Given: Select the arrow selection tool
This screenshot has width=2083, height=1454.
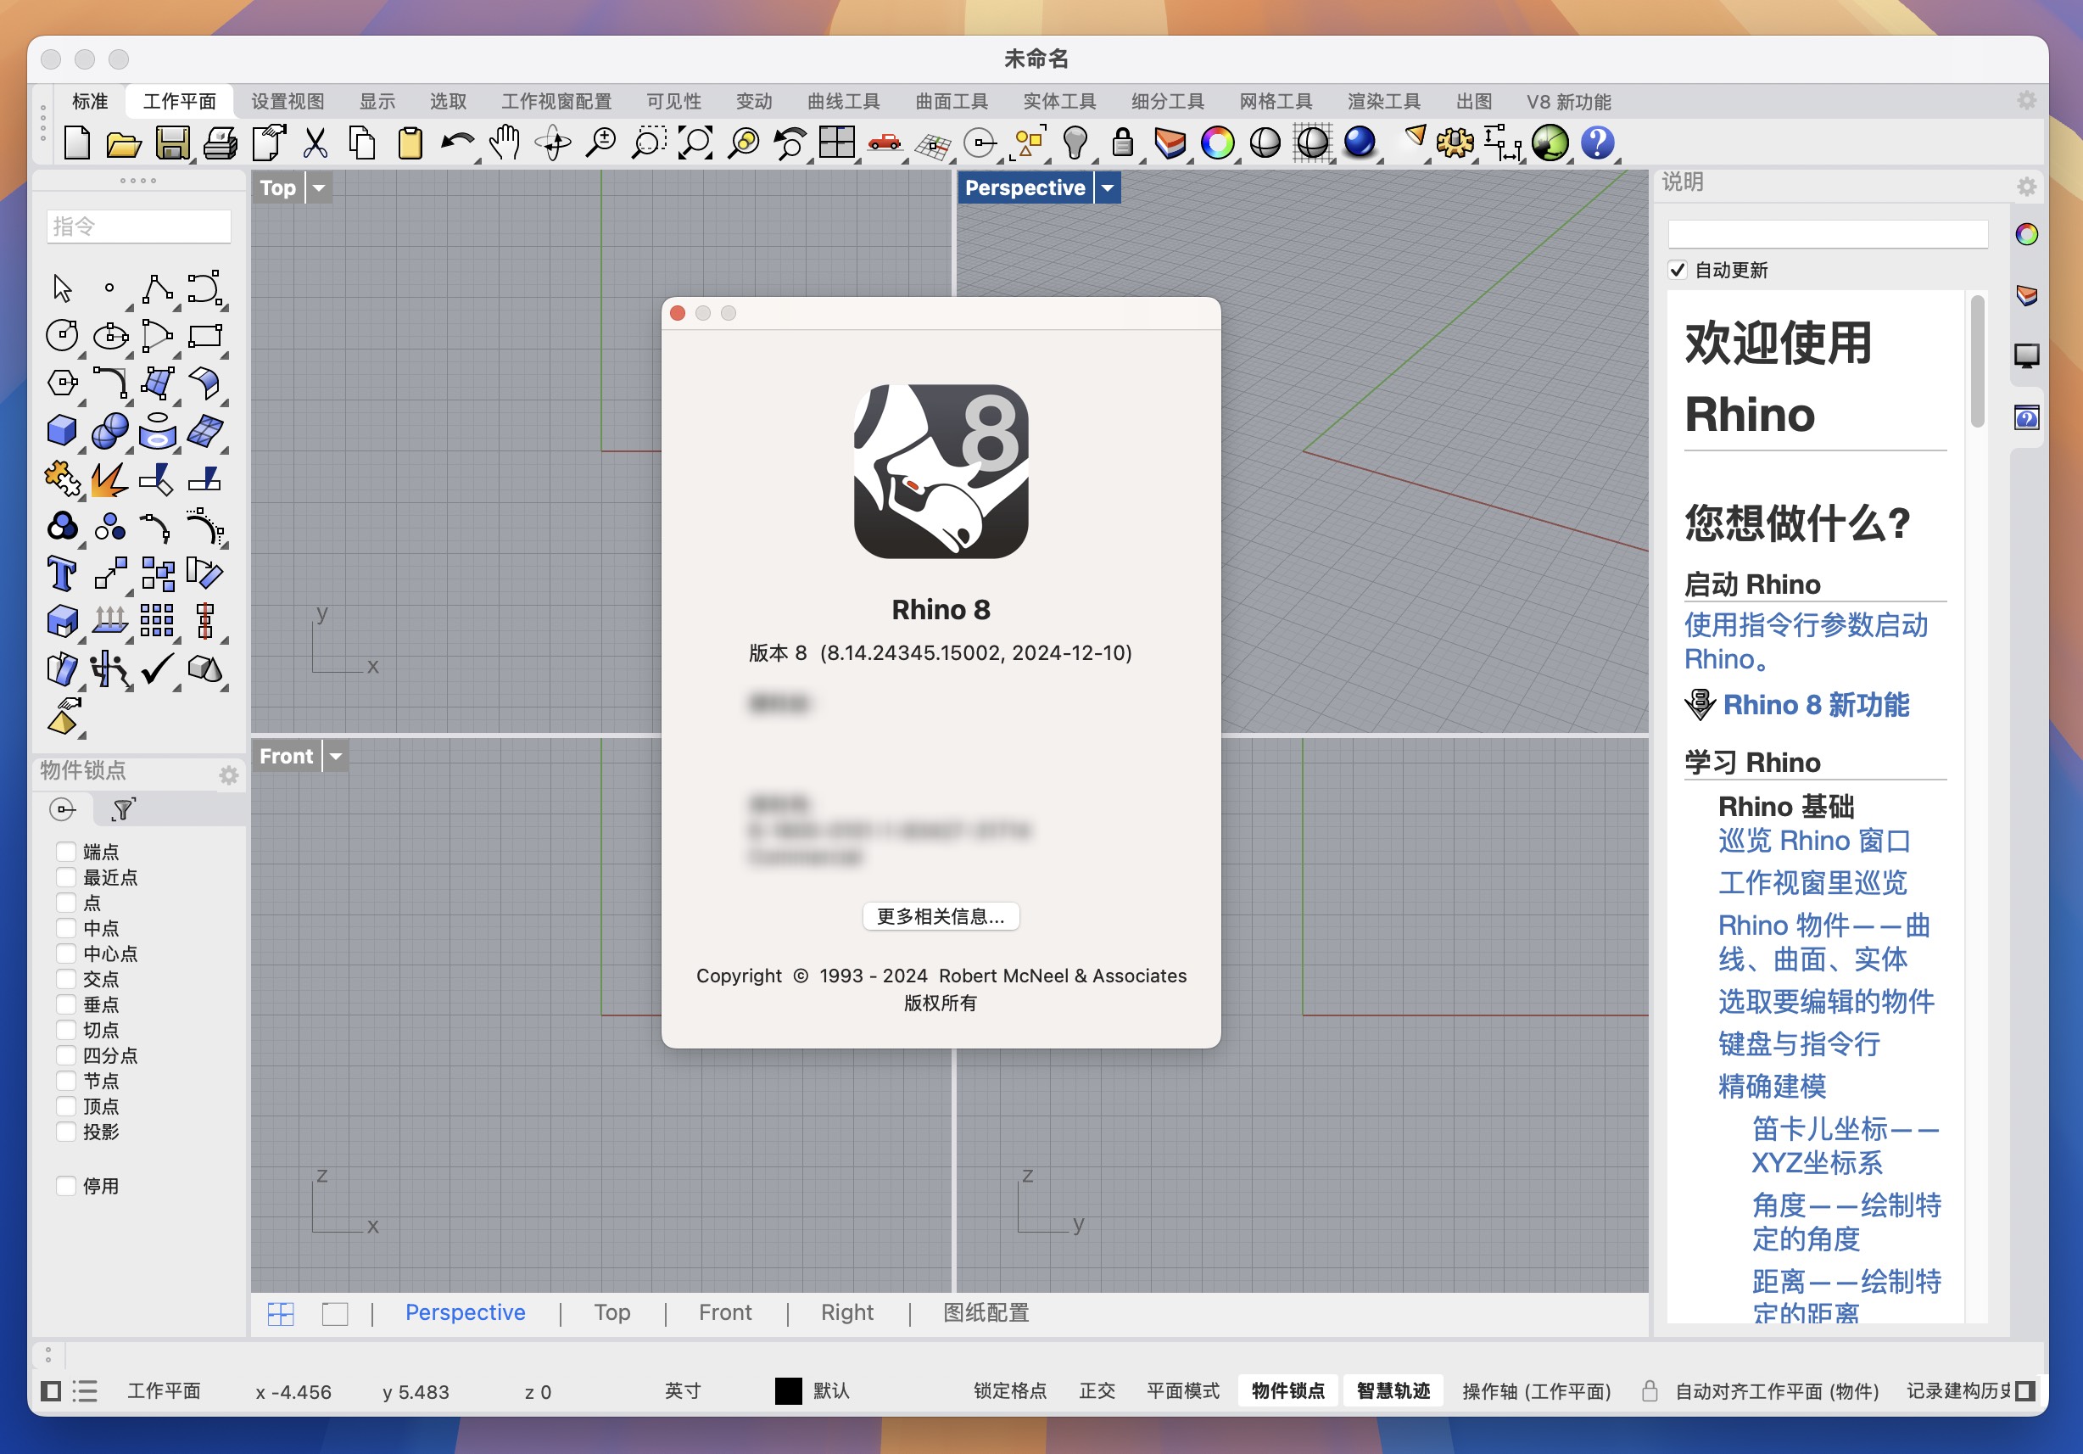Looking at the screenshot, I should click(62, 287).
